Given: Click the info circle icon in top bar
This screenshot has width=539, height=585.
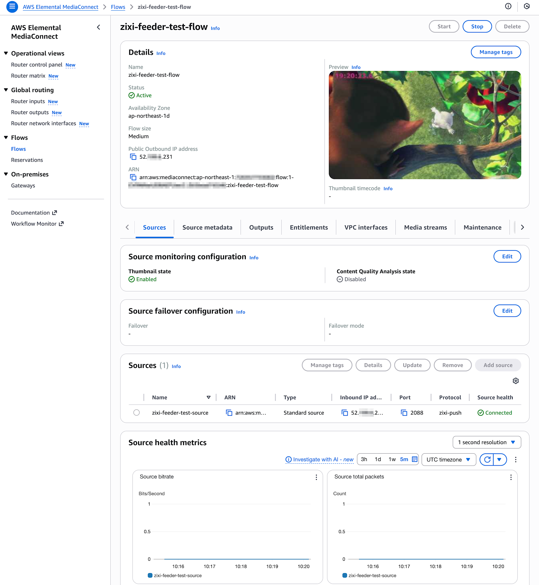Looking at the screenshot, I should [508, 6].
